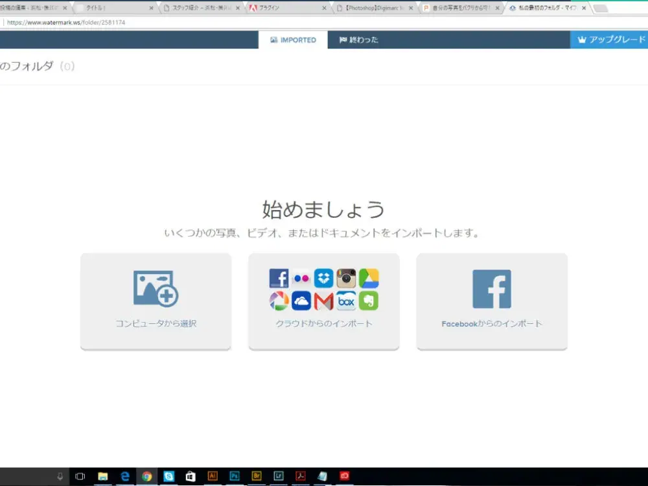Image resolution: width=648 pixels, height=486 pixels.
Task: Click the Evernote icon in the cloud import card
Action: [369, 301]
